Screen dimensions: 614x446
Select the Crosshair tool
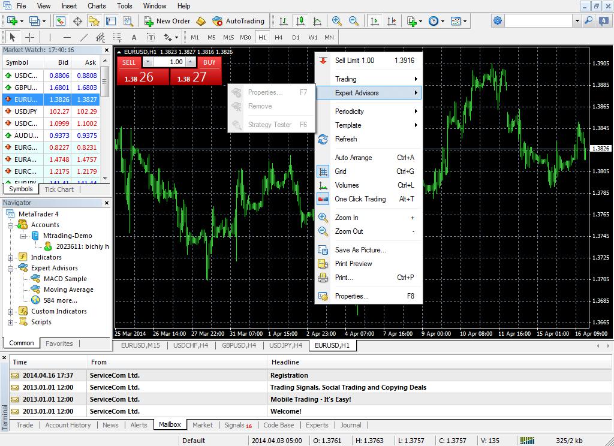29,37
